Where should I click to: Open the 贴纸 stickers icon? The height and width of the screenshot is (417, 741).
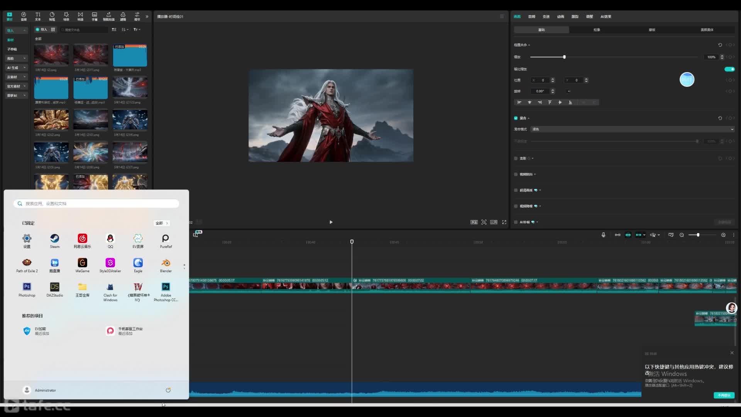[x=52, y=16]
